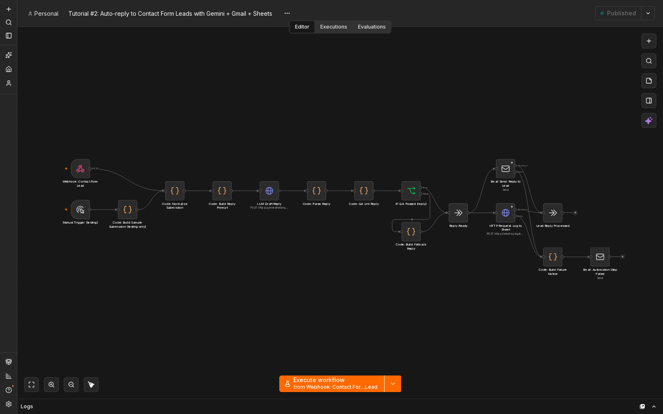The height and width of the screenshot is (414, 663).
Task: Open the Code: Build Fallback Reply node
Action: [411, 232]
